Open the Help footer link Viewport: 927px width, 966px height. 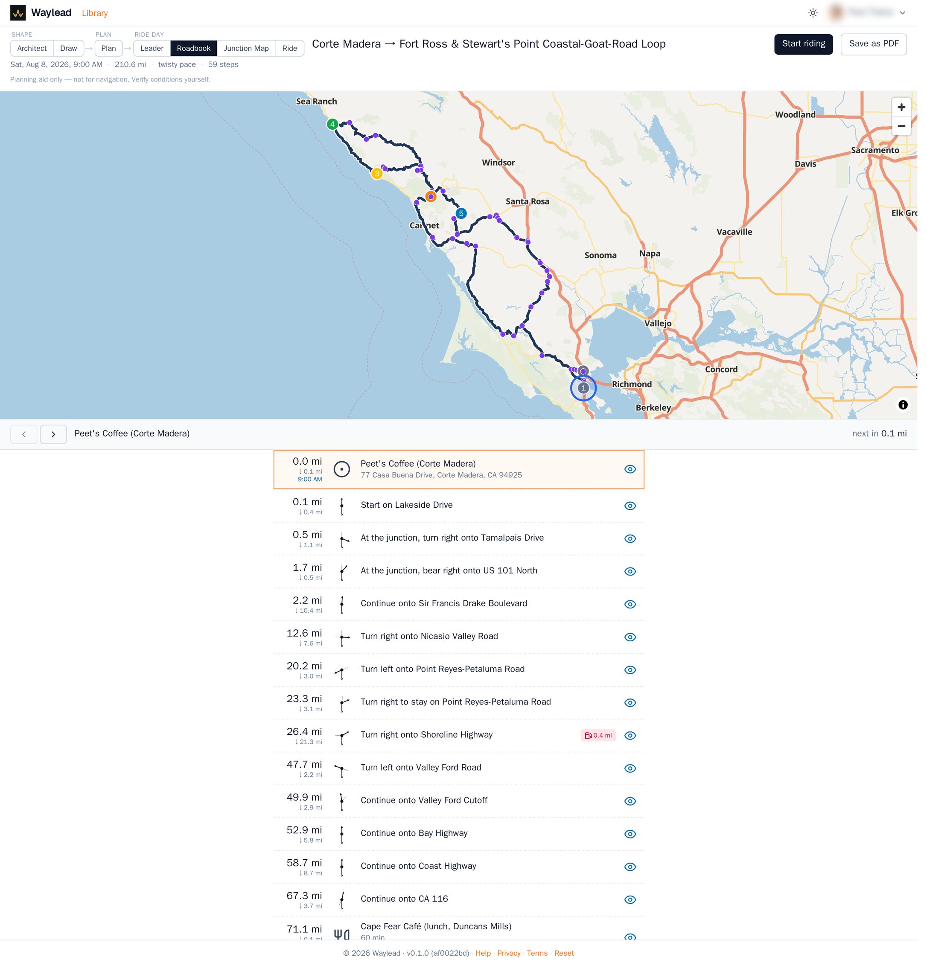pyautogui.click(x=483, y=953)
